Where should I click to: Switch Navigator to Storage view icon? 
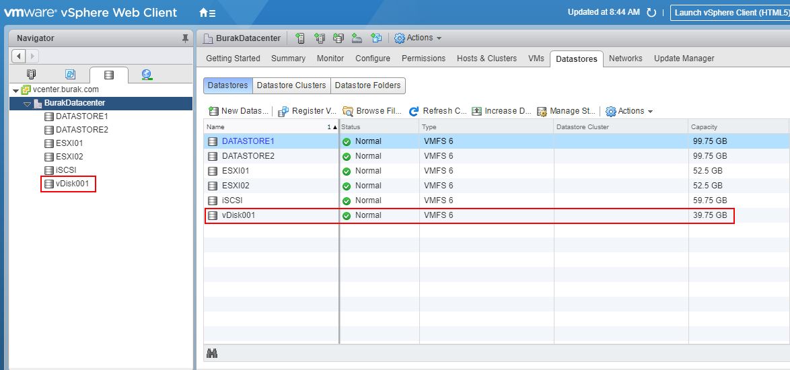[109, 75]
